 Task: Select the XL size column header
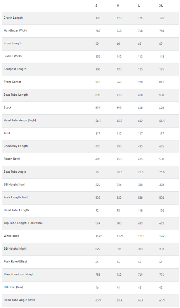pyautogui.click(x=161, y=6)
